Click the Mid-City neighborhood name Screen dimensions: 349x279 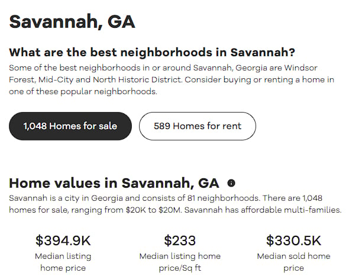click(56, 79)
